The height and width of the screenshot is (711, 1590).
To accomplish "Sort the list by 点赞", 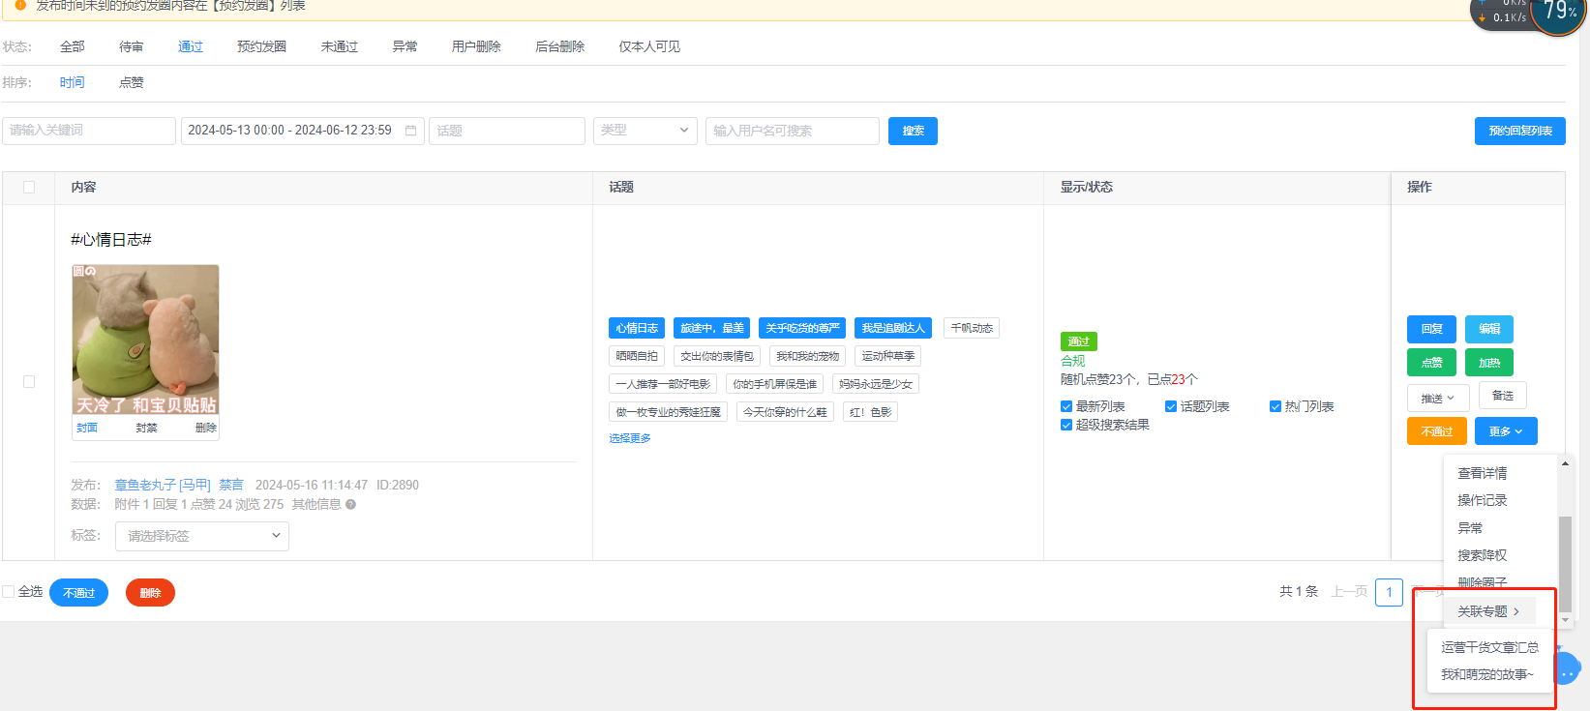I will (132, 82).
